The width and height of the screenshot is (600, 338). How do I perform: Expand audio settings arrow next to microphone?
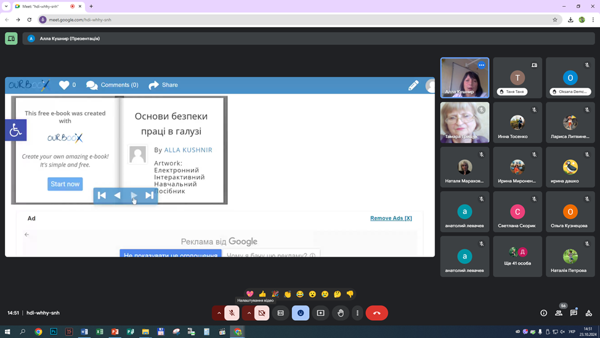coord(219,313)
